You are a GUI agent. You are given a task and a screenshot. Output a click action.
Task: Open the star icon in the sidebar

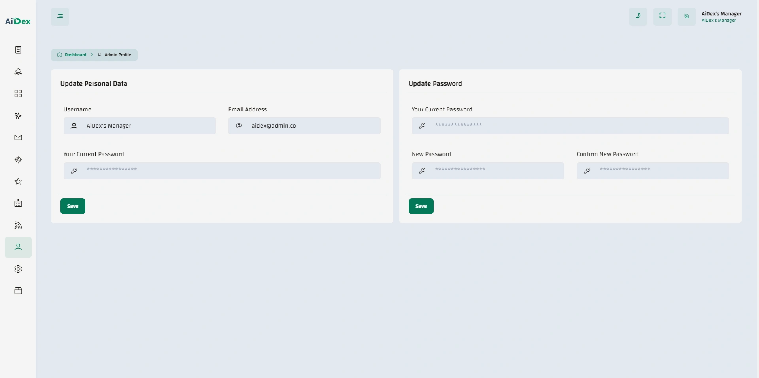point(18,181)
